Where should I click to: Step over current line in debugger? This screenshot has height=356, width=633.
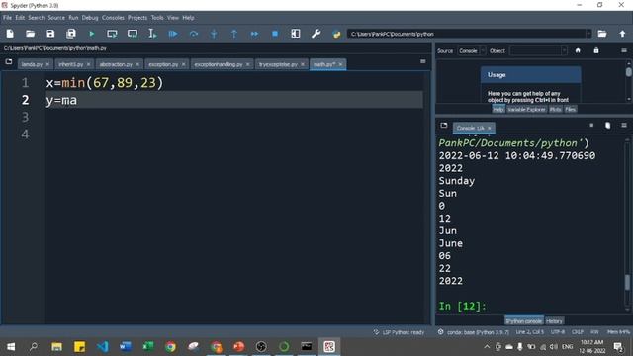pos(194,34)
